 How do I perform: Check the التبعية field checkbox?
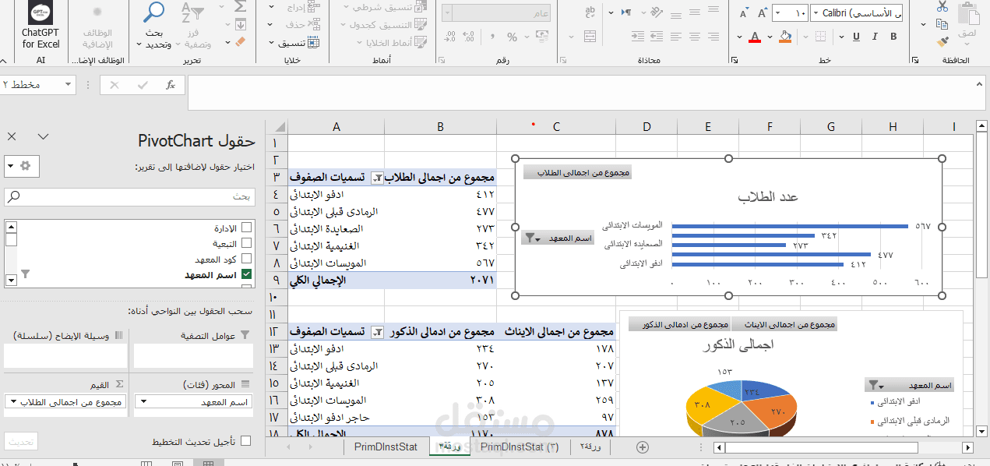coord(246,243)
